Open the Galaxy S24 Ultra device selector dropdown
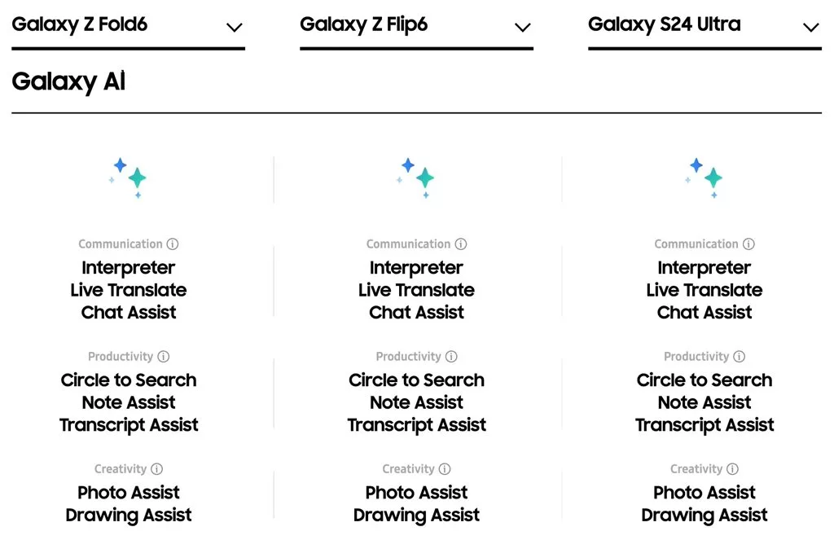The height and width of the screenshot is (540, 834). point(810,27)
